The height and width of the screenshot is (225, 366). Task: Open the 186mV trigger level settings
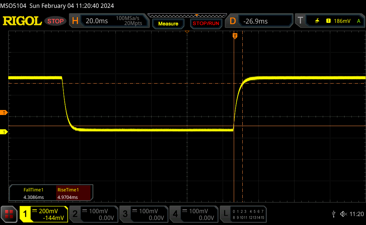click(x=342, y=21)
